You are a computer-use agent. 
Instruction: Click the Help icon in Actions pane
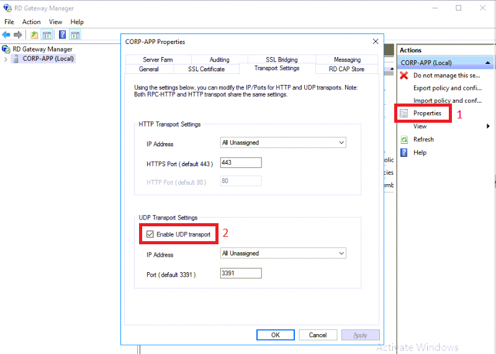(x=404, y=153)
